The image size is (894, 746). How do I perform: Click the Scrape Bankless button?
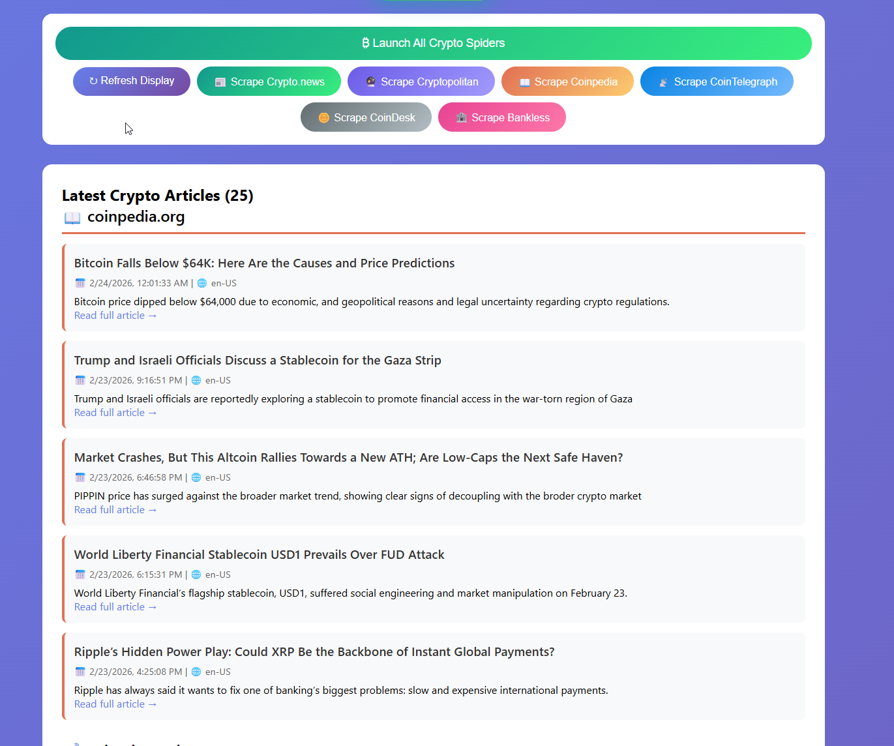click(x=501, y=117)
